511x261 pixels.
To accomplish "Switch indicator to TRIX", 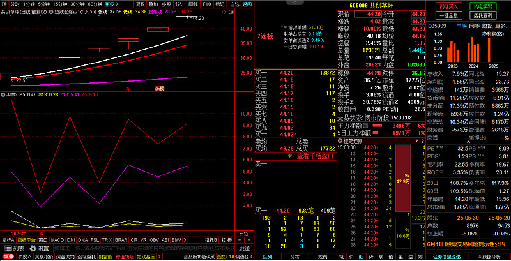I will point(107,240).
